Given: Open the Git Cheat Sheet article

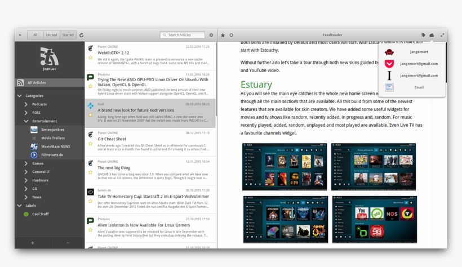Looking at the screenshot, I should point(150,142).
